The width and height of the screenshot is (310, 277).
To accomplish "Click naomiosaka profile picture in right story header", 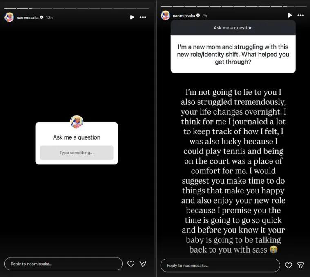I will [165, 15].
